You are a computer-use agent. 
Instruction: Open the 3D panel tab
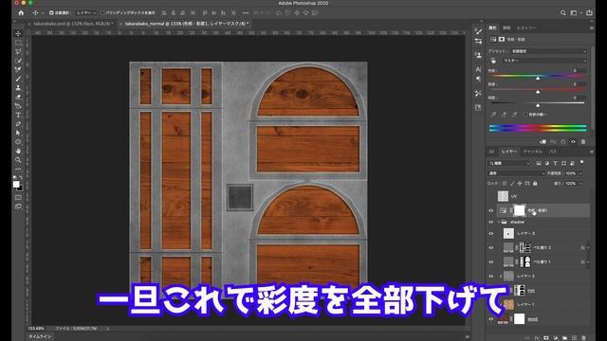(x=491, y=152)
